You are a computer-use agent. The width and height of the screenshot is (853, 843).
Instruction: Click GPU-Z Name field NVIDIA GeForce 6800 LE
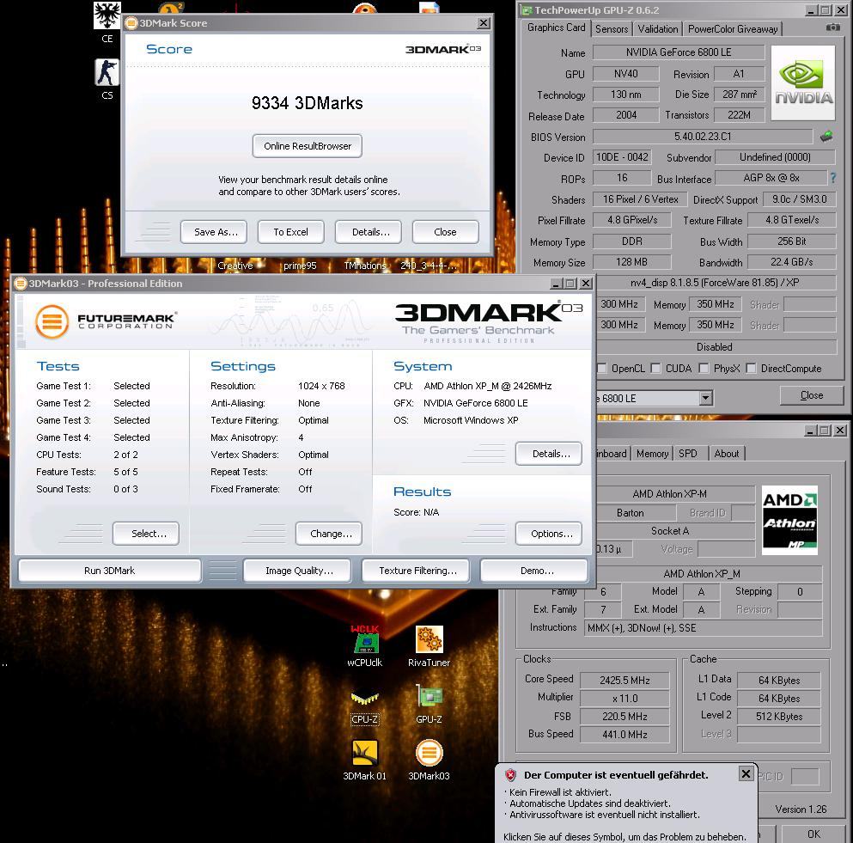click(x=679, y=52)
